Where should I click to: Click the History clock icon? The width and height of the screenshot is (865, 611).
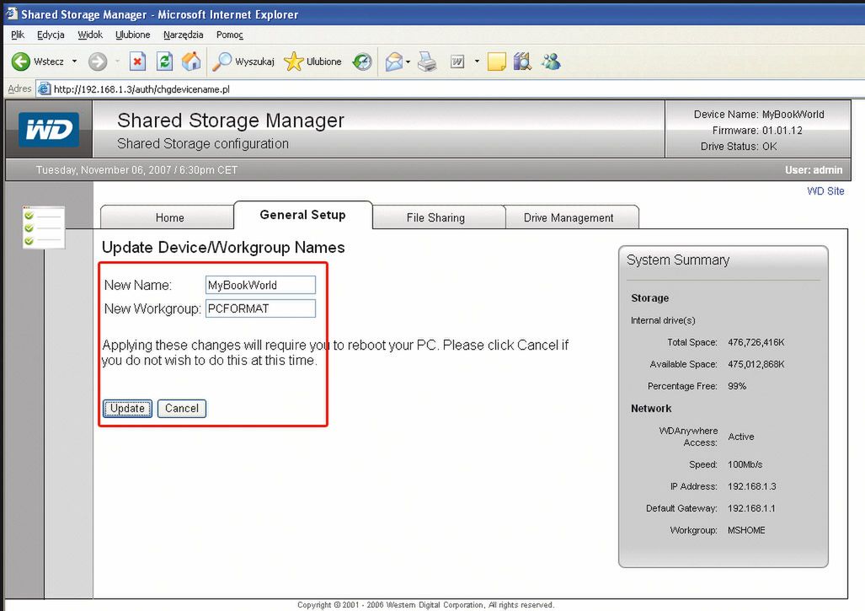click(x=362, y=62)
